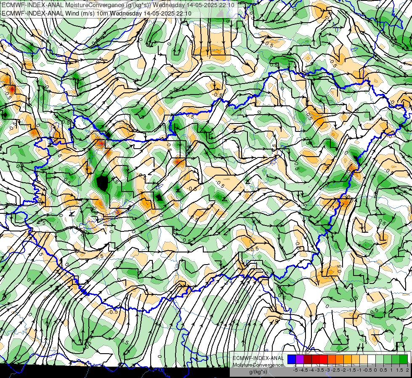
Task: Click the blue legend swatch below -5
Action: pos(292,360)
